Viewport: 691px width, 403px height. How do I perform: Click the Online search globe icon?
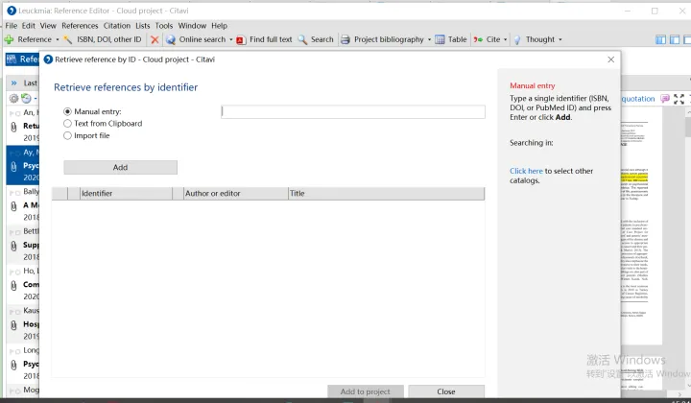(171, 39)
